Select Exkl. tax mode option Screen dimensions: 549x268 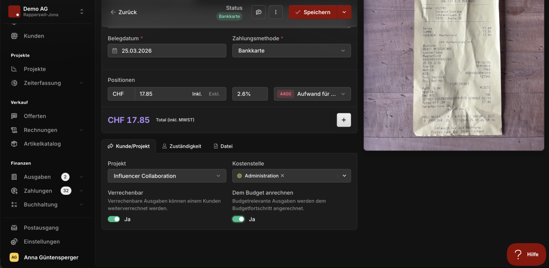(x=214, y=94)
